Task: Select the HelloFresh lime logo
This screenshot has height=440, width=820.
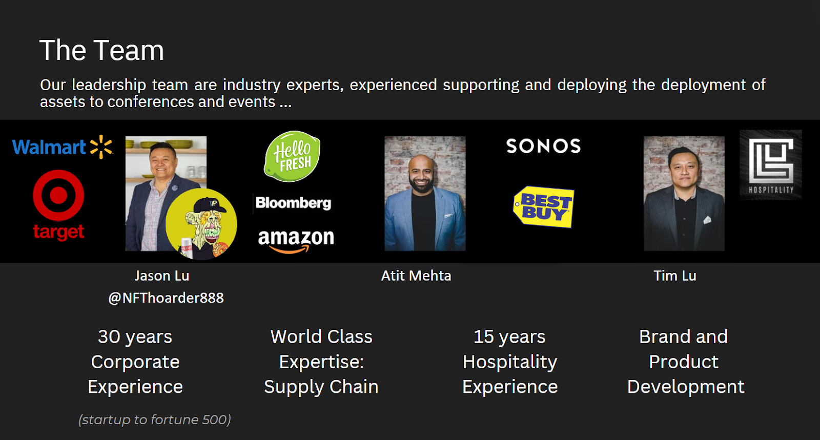Action: pos(292,157)
